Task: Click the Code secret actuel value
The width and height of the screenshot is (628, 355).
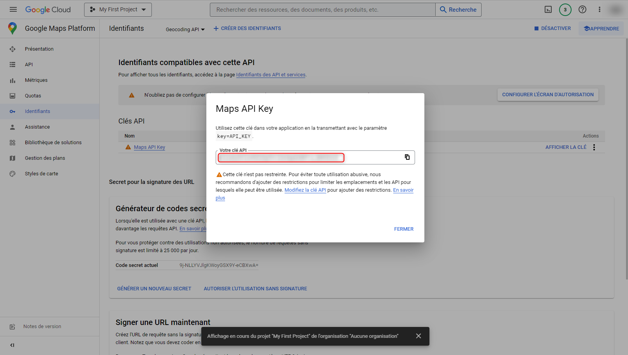Action: tap(219, 265)
